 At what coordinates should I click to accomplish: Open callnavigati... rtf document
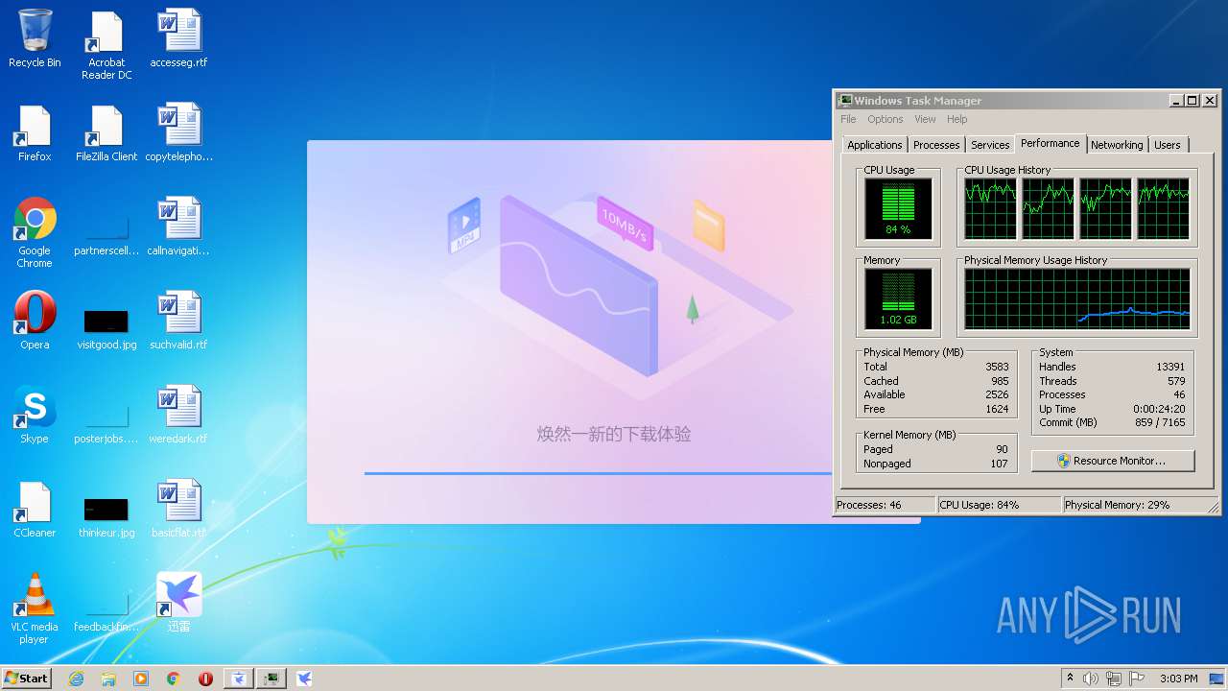(x=178, y=227)
